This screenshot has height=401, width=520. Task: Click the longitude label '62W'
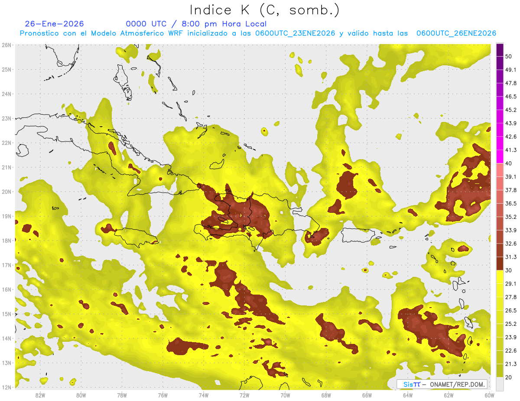(448, 395)
